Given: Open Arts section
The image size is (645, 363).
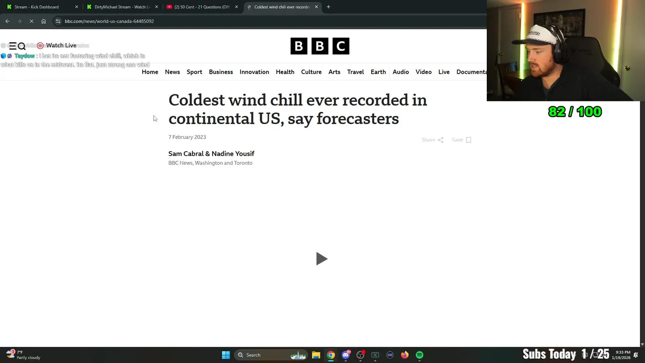Looking at the screenshot, I should pyautogui.click(x=334, y=72).
